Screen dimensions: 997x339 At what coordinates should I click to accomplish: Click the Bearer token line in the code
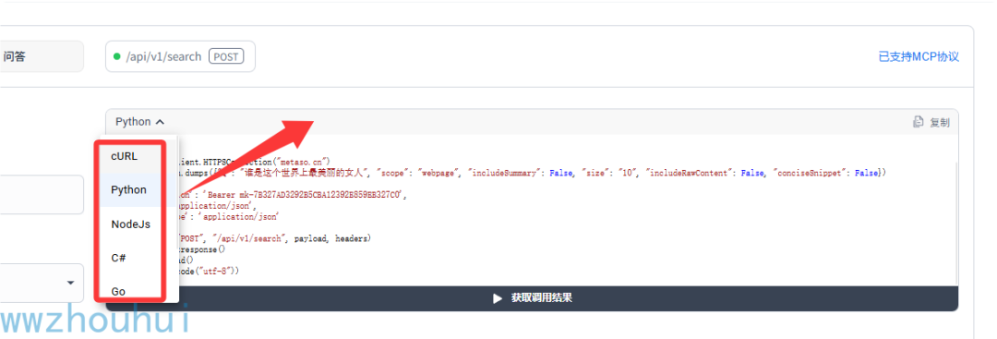coord(293,196)
